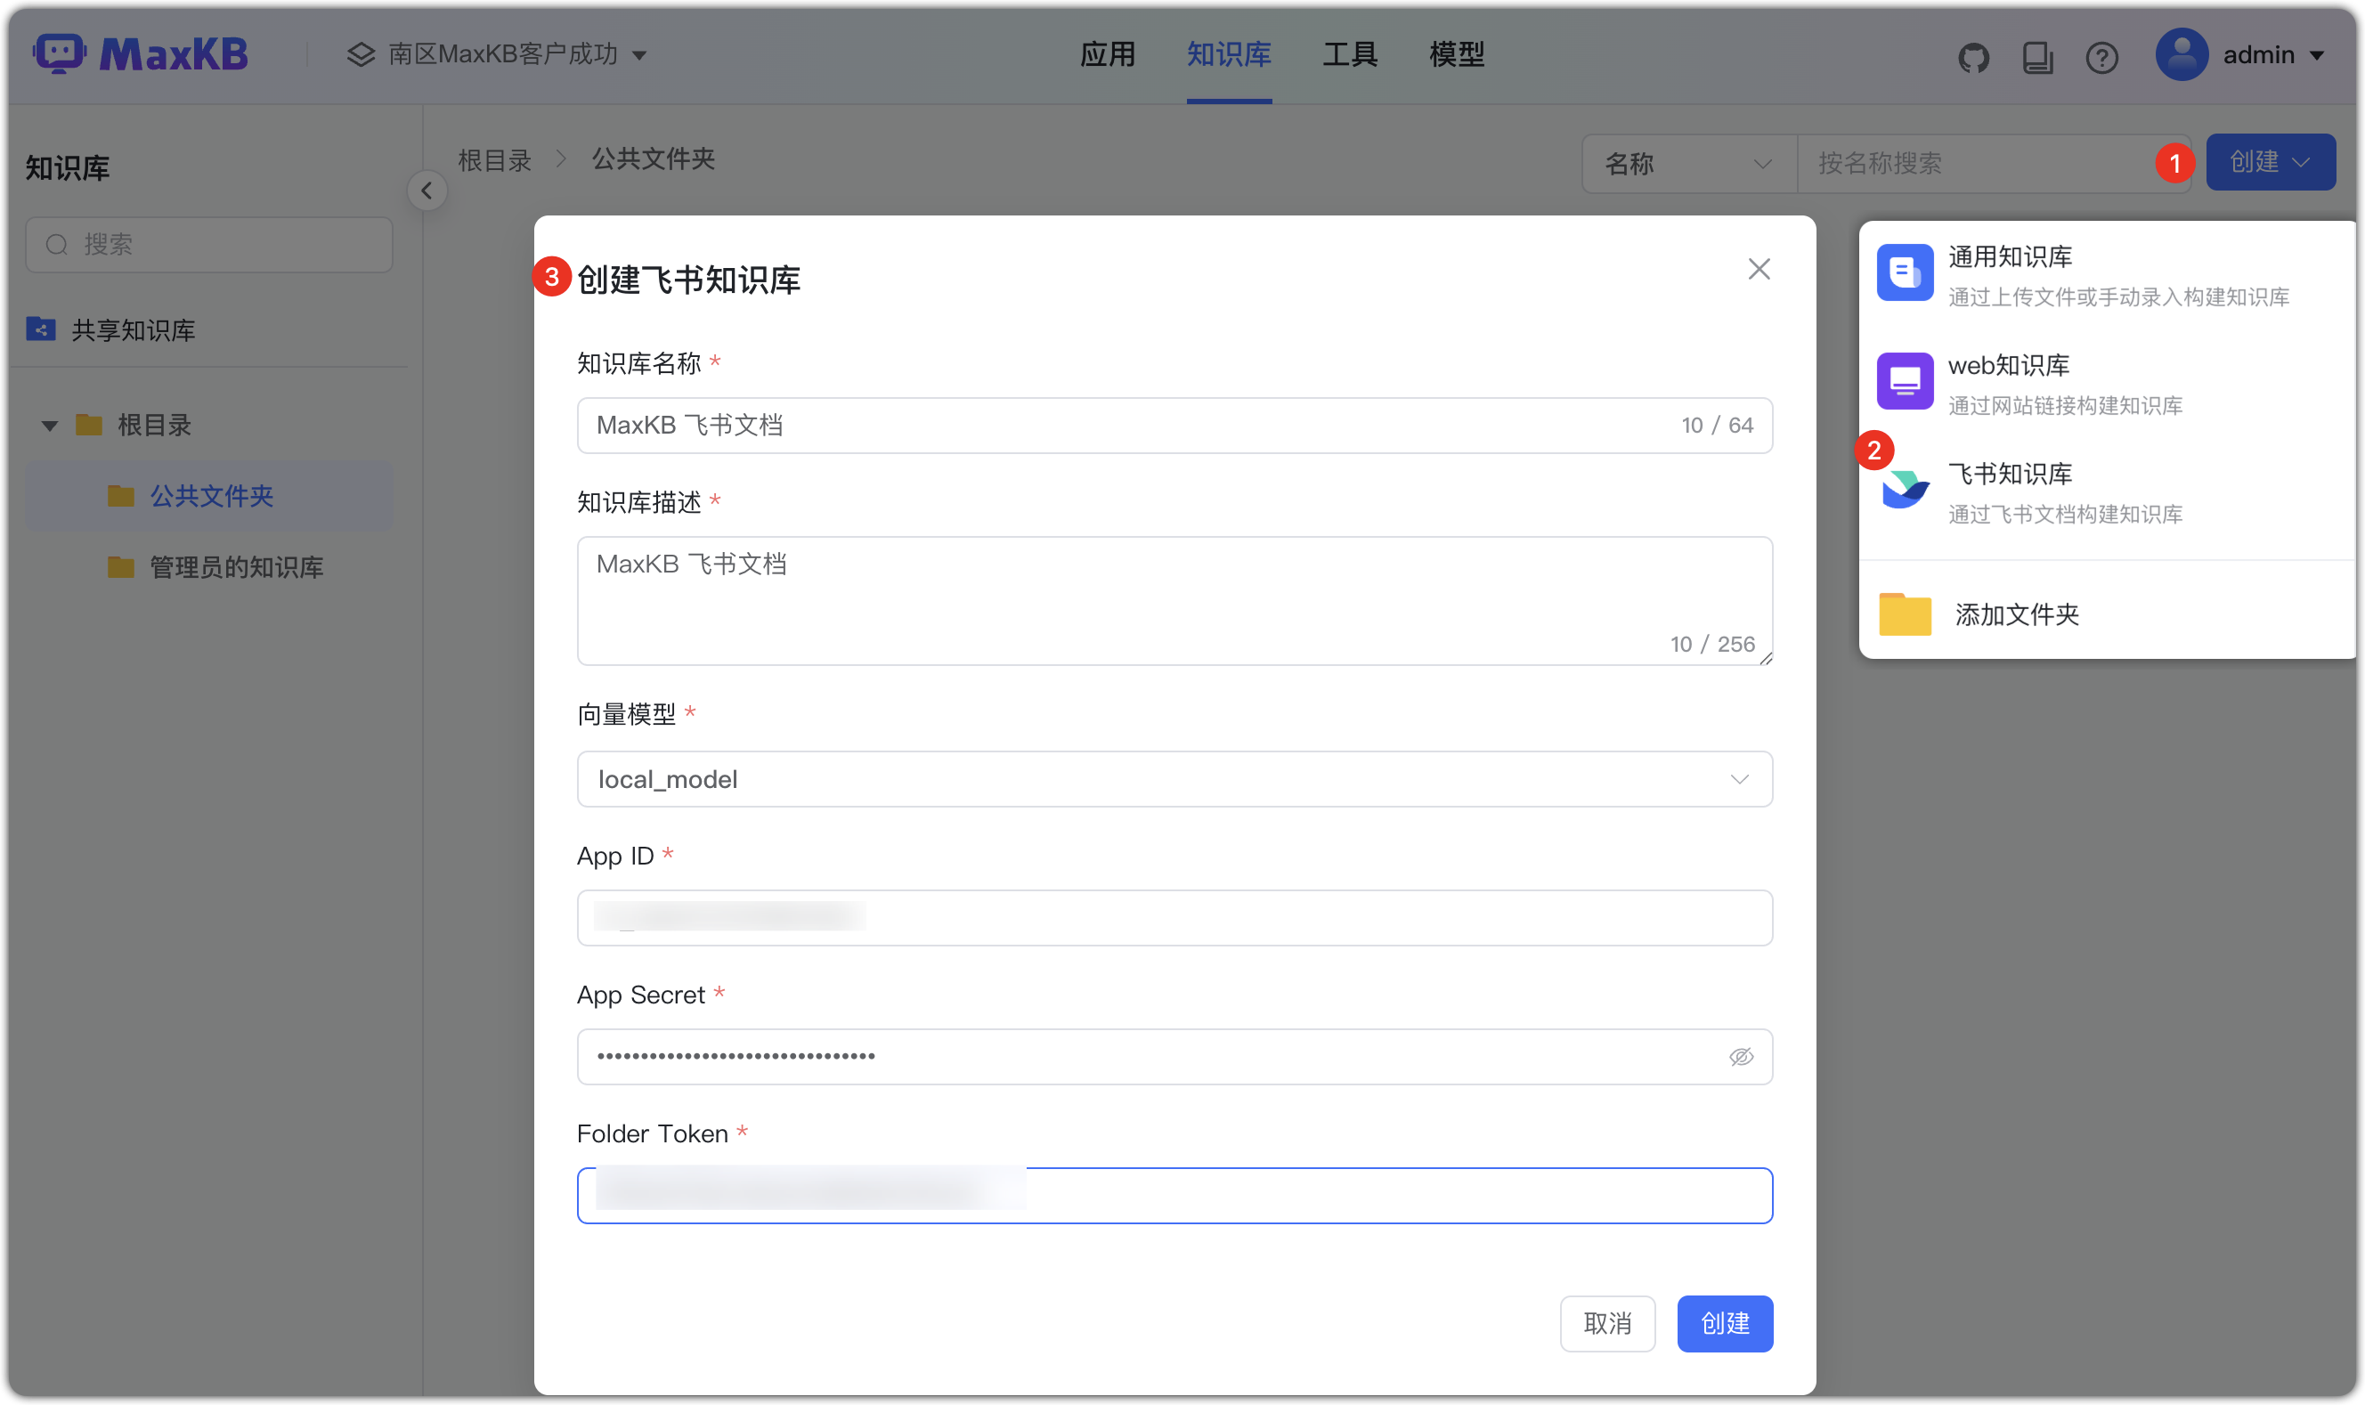Select 公共文件夹 tree item

tap(208, 495)
